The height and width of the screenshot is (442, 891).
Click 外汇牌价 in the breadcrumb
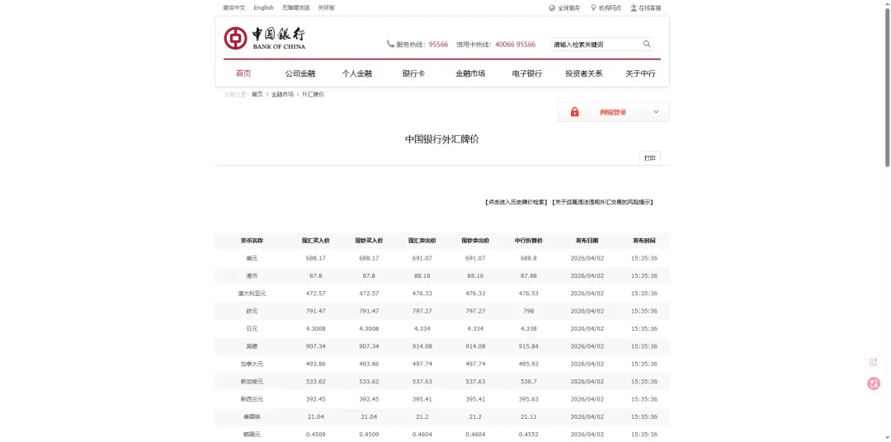tap(313, 94)
